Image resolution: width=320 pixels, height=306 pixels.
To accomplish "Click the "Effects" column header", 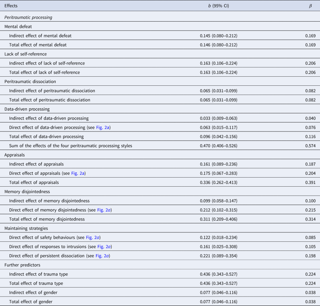I will [11, 6].
